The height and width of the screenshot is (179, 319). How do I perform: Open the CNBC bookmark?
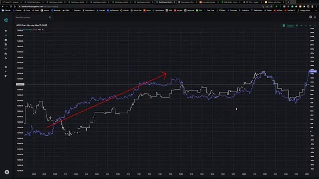pyautogui.click(x=66, y=10)
